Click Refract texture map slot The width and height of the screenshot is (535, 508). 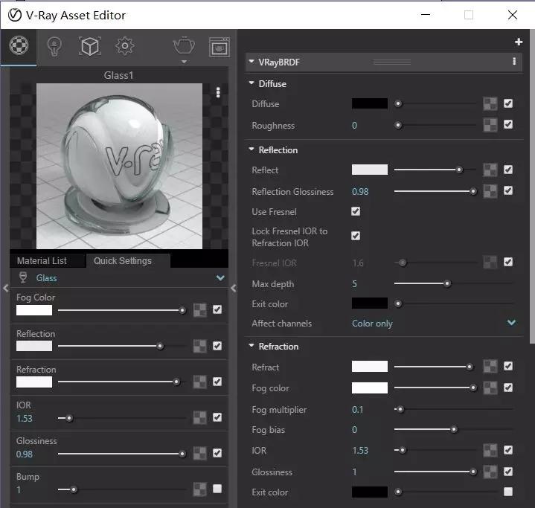coord(490,367)
